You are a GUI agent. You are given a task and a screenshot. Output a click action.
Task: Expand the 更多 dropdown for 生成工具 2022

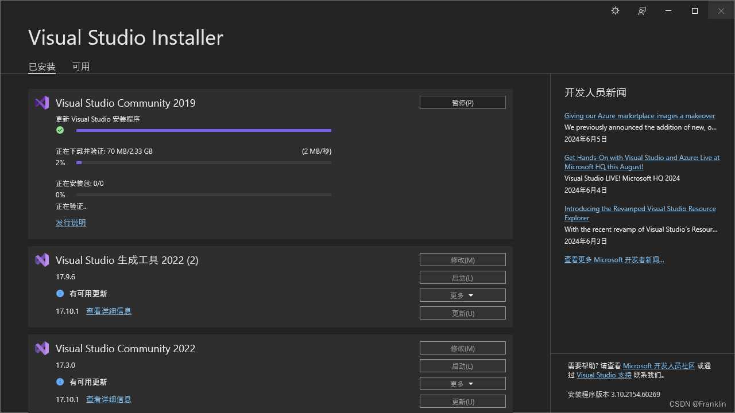462,295
